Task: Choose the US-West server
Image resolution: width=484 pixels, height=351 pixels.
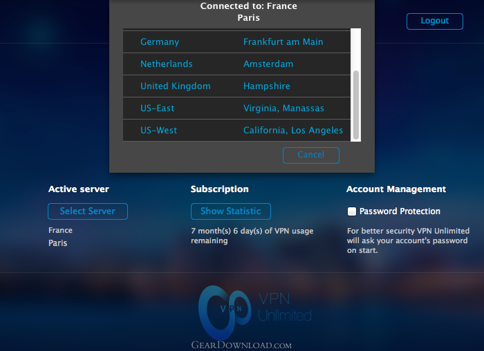Action: click(x=158, y=131)
